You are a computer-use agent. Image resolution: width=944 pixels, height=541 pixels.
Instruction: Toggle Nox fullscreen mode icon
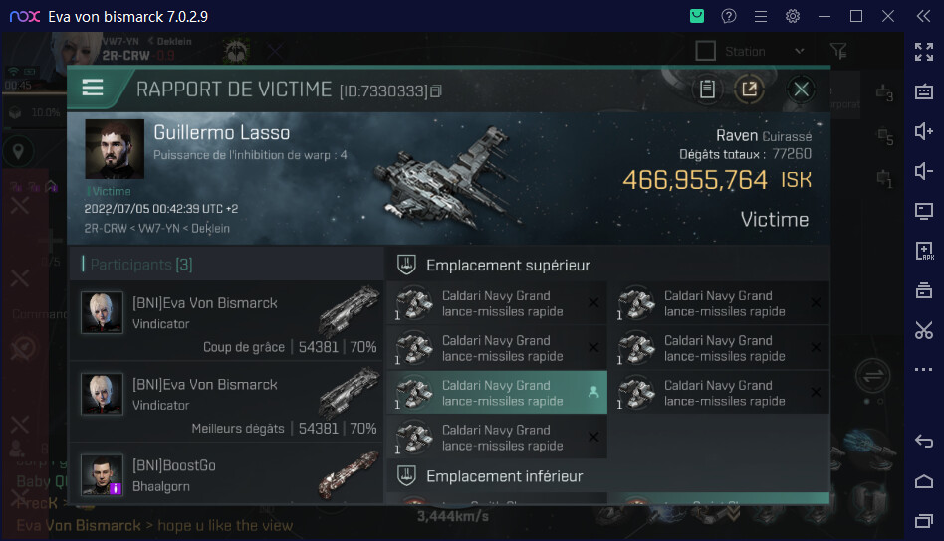click(x=923, y=52)
